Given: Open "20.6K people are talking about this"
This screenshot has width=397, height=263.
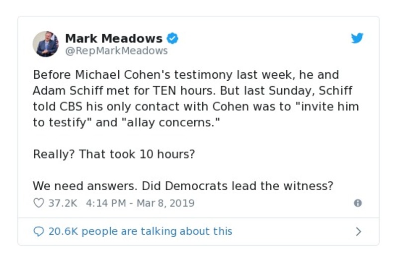Looking at the screenshot, I should [140, 231].
